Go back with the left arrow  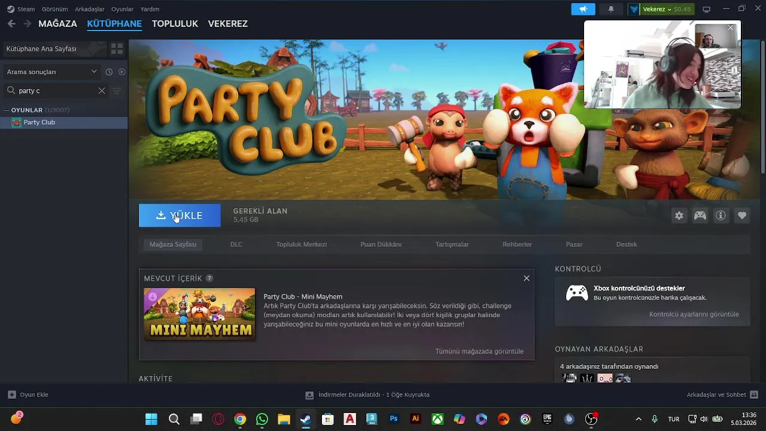coord(11,24)
